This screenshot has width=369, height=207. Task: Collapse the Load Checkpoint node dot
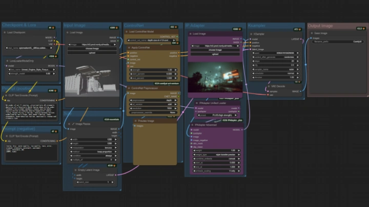pyautogui.click(x=6, y=33)
